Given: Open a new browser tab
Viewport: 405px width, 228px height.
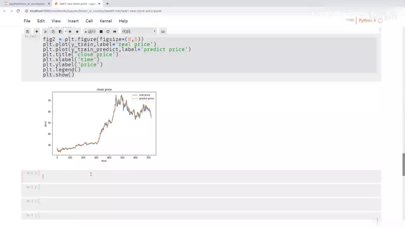Looking at the screenshot, I should [107, 4].
